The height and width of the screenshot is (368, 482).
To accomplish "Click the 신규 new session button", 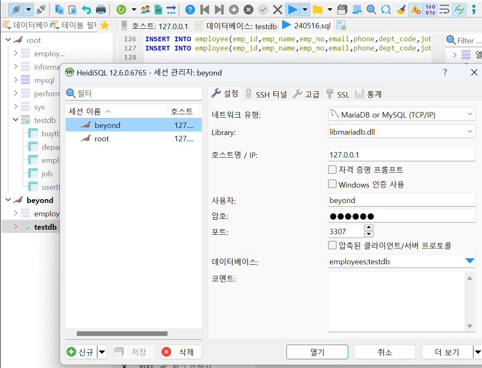I will (81, 352).
